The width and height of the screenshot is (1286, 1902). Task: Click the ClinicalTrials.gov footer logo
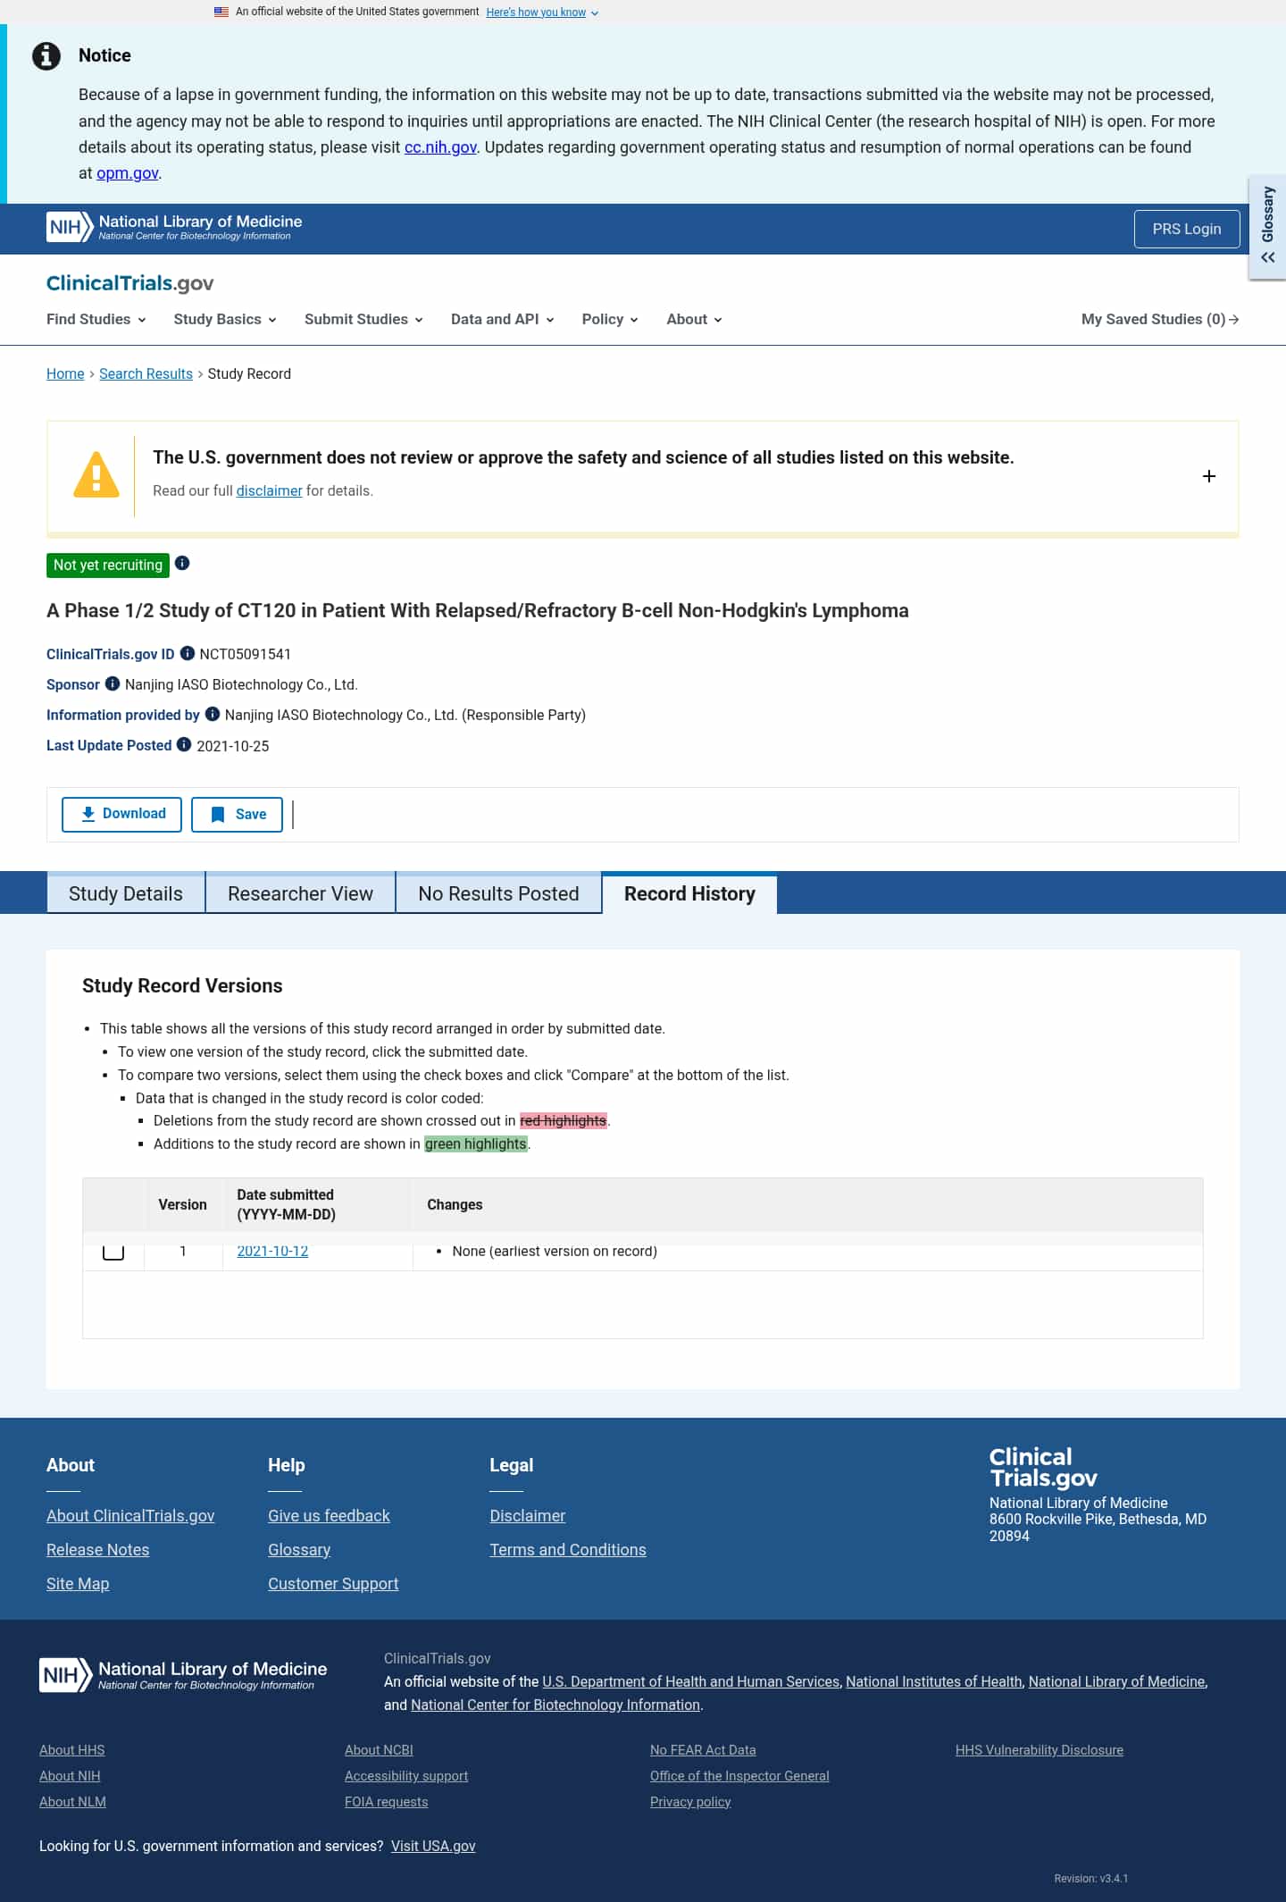tap(1043, 1468)
